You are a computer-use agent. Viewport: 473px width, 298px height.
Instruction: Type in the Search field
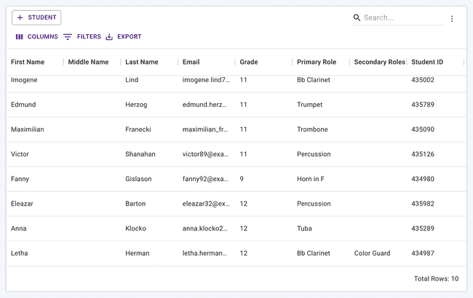point(402,17)
